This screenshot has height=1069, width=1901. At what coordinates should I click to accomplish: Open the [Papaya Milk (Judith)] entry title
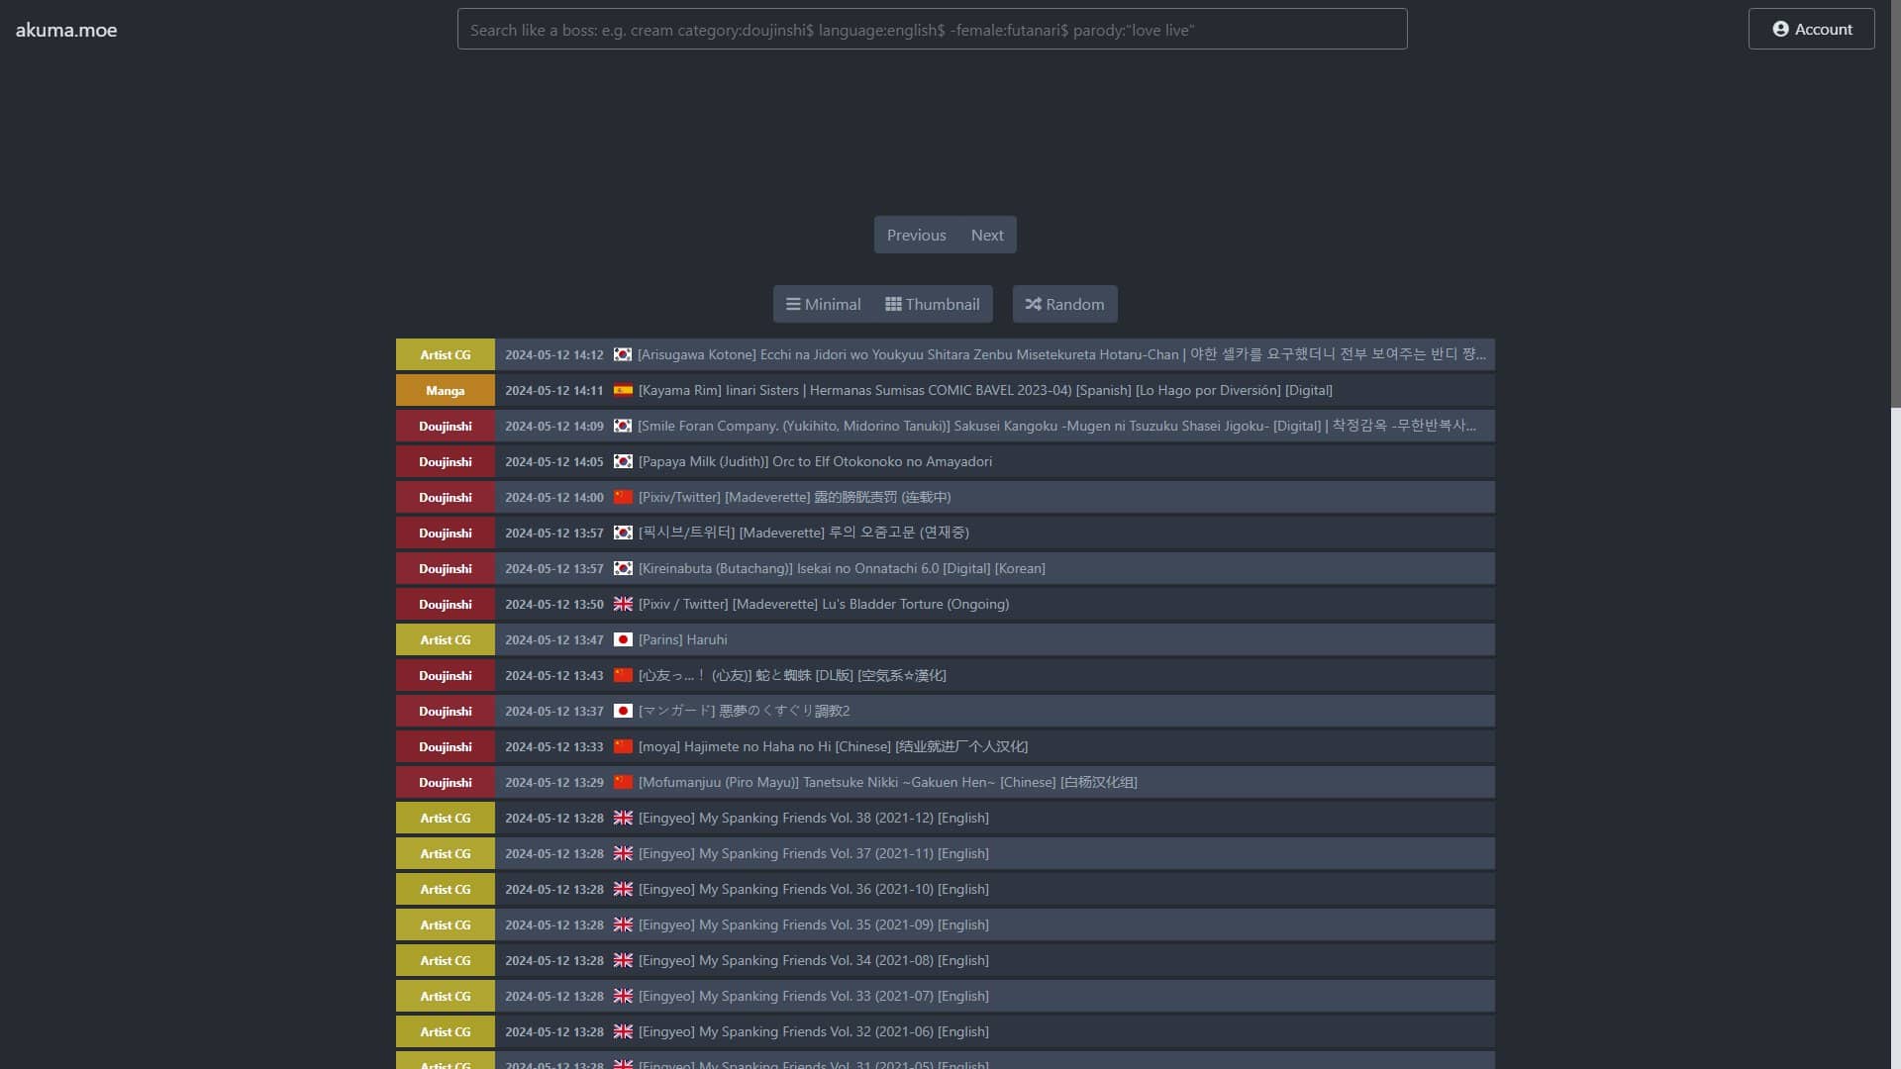(815, 461)
